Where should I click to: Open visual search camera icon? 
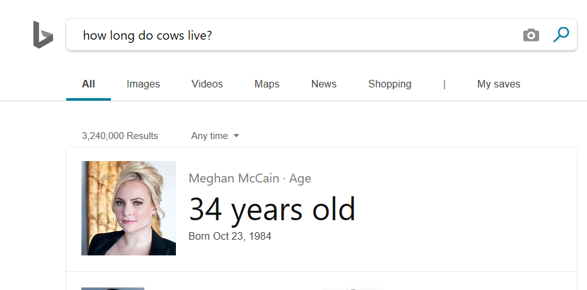click(531, 35)
